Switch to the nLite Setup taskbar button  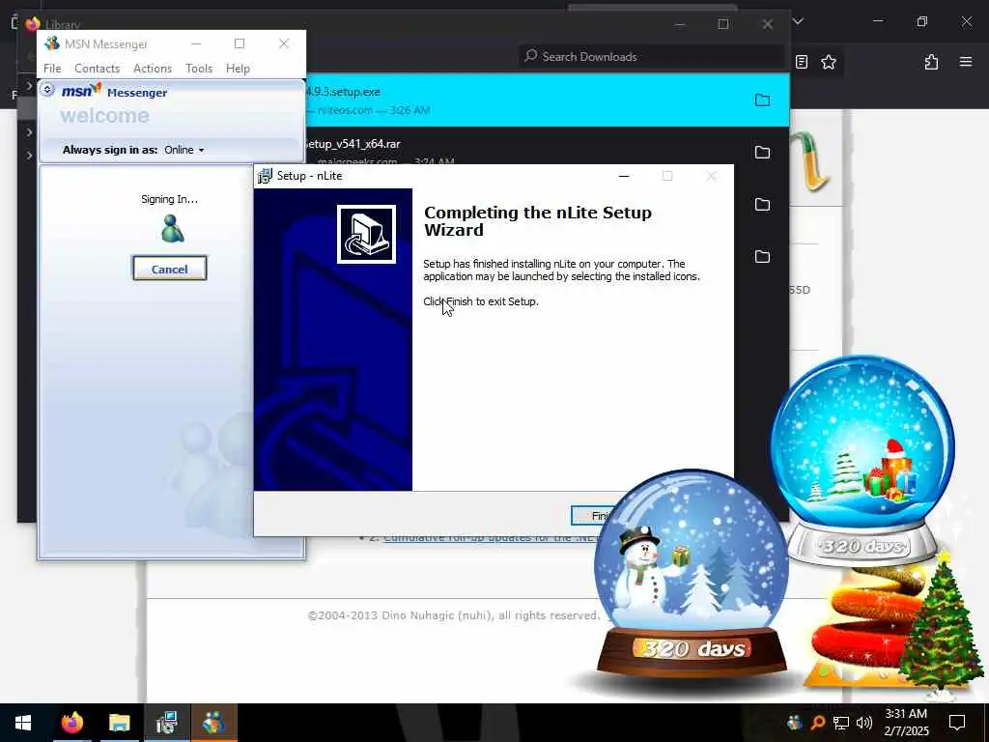click(166, 723)
